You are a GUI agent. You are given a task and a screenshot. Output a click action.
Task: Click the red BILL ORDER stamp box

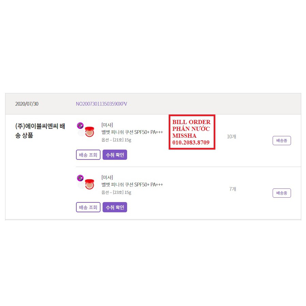192,132
